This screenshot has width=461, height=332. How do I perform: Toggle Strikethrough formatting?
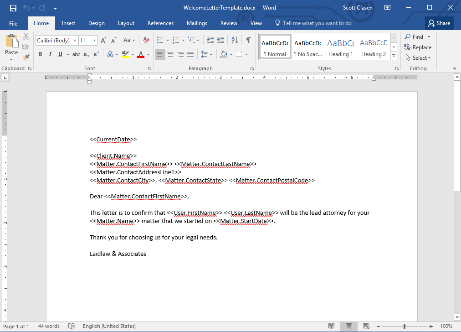[76, 54]
